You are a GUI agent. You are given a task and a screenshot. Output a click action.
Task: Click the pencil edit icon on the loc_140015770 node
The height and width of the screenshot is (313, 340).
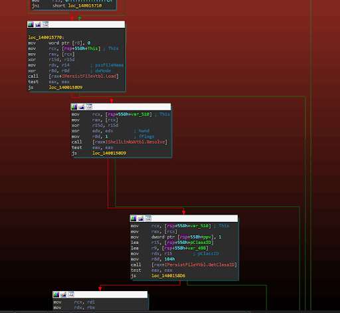tap(38, 25)
